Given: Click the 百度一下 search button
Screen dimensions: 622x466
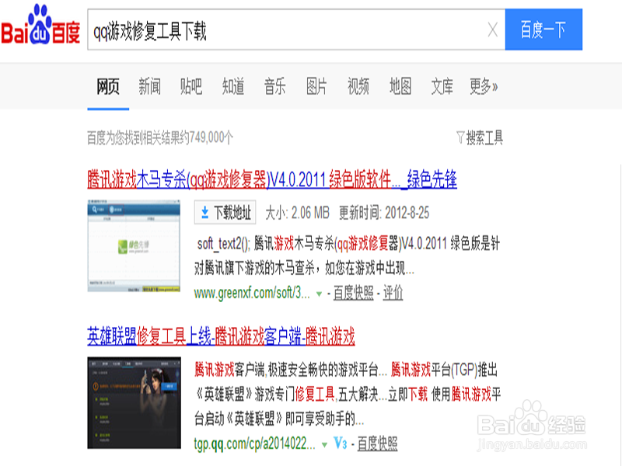Looking at the screenshot, I should tap(543, 30).
